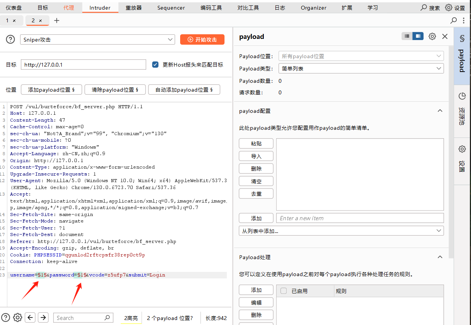The image size is (471, 325).
Task: Click the 开始攻击 button
Action: pyautogui.click(x=202, y=39)
